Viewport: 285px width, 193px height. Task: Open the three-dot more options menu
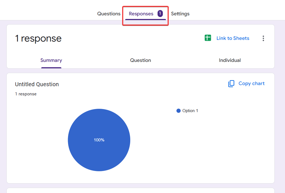pyautogui.click(x=263, y=38)
